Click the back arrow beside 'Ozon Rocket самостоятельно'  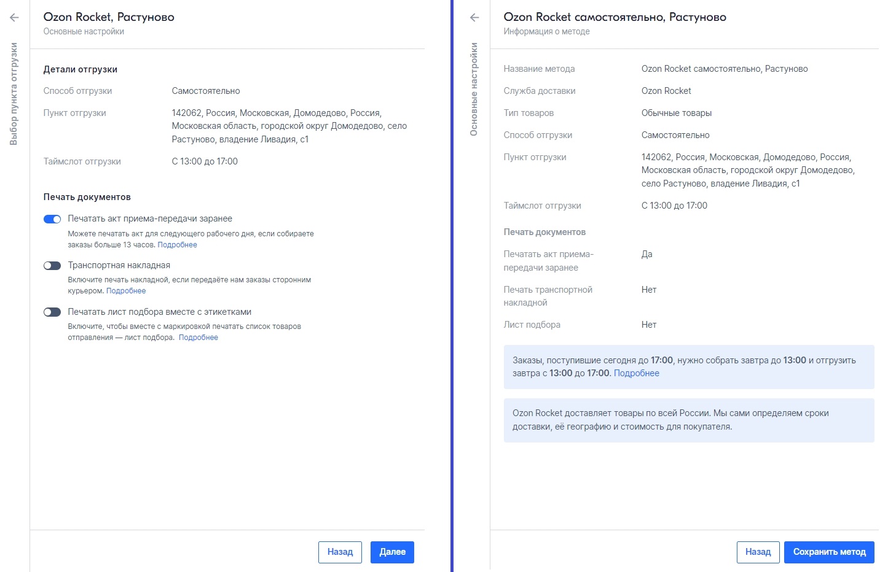pyautogui.click(x=474, y=18)
